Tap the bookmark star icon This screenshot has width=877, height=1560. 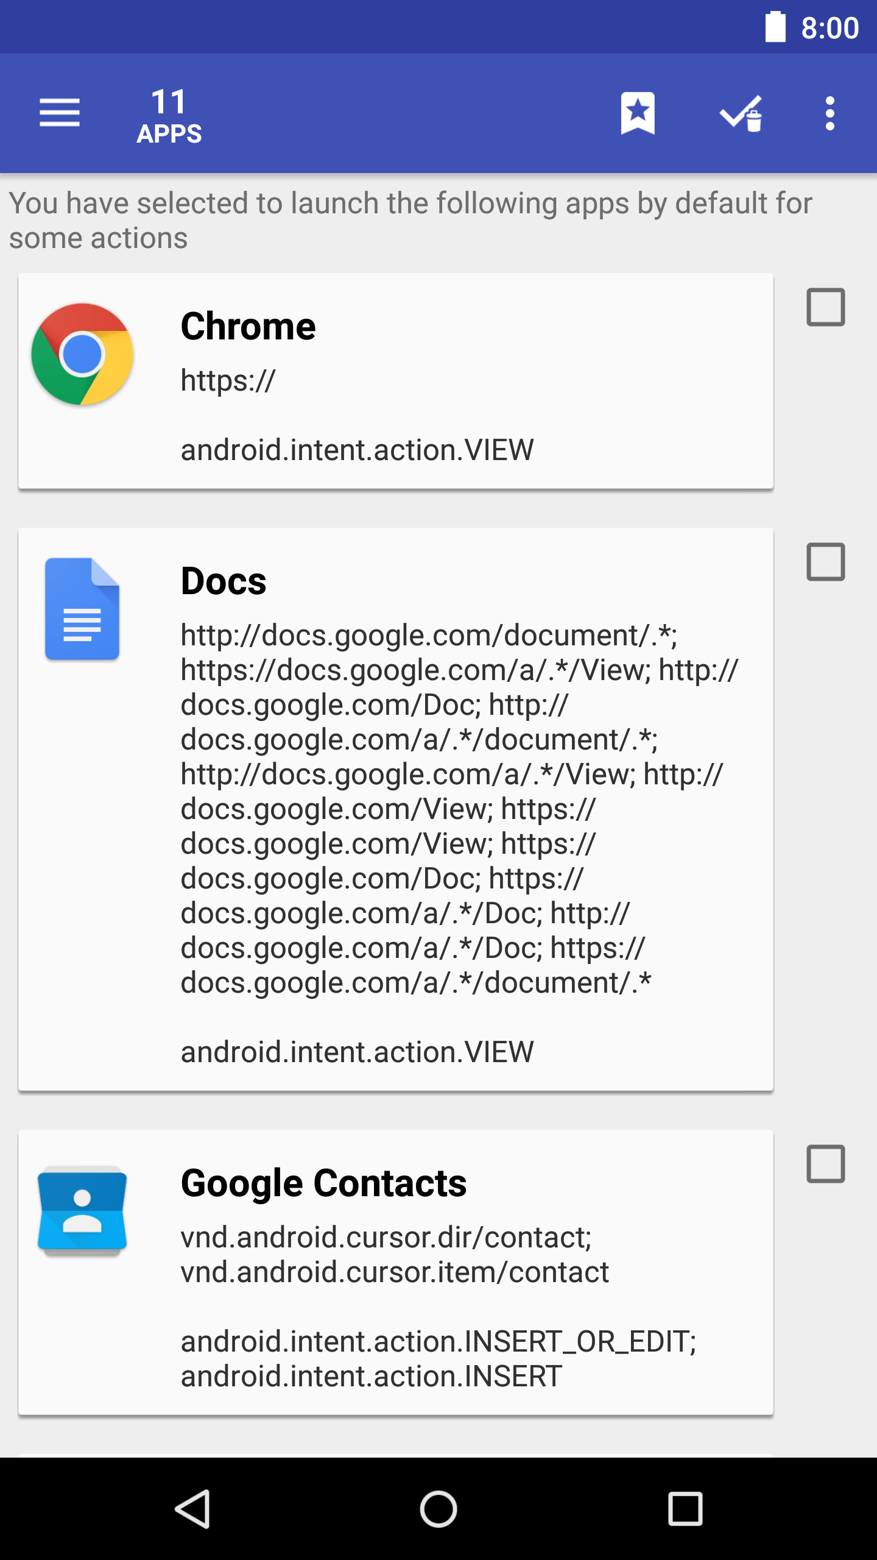click(x=637, y=113)
